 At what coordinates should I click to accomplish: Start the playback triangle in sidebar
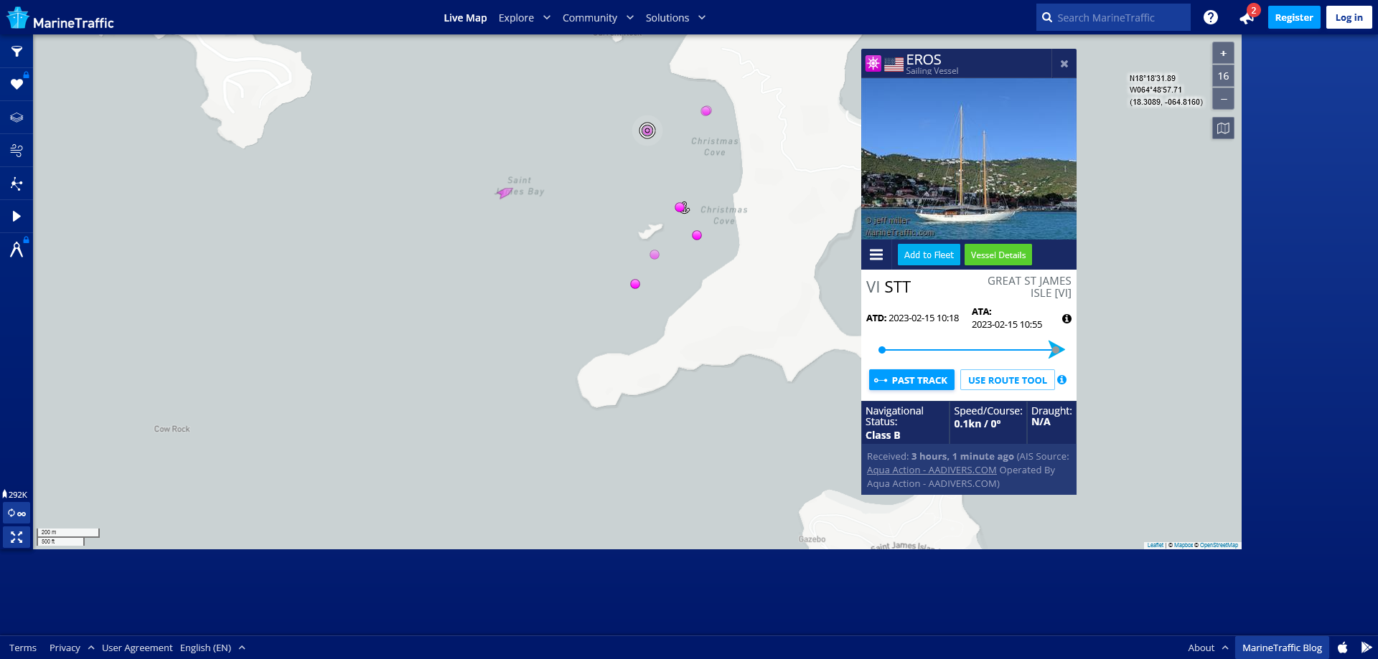pos(17,217)
